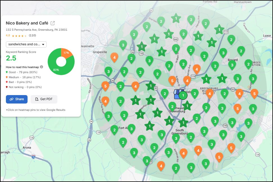Click Interstate 76 shield near Arona
The image size is (273, 182).
coord(33,157)
